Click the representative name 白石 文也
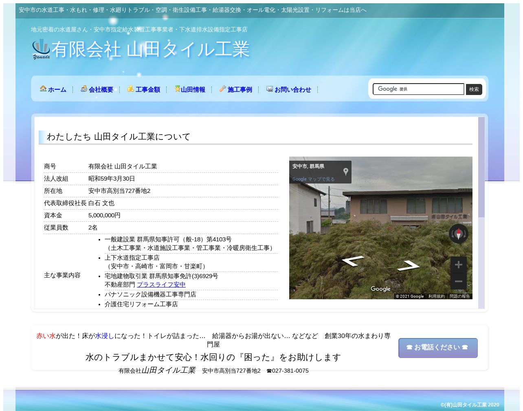This screenshot has width=523, height=411. tap(101, 203)
